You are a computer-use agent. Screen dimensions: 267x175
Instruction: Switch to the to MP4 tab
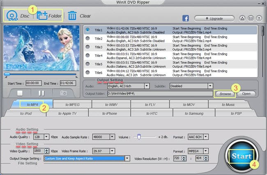(x=32, y=105)
